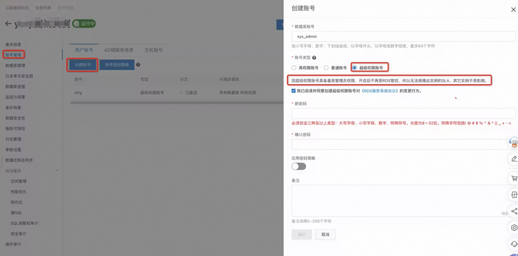Open the shopping cart floating icon
The height and width of the screenshot is (256, 518).
[514, 178]
